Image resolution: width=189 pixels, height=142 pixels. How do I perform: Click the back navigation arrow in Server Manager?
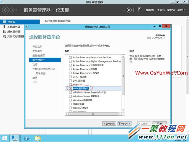[x=6, y=10]
